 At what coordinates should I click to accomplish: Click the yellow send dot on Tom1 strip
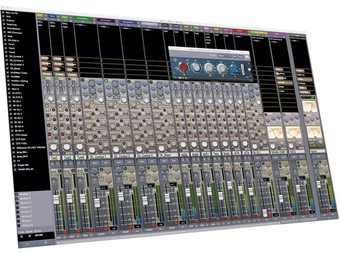tap(47, 106)
